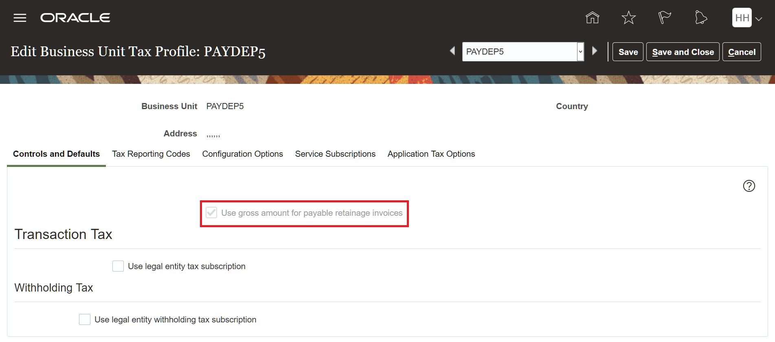This screenshot has width=775, height=342.
Task: Toggle Use gross amount for payable retainage invoices
Action: [211, 213]
